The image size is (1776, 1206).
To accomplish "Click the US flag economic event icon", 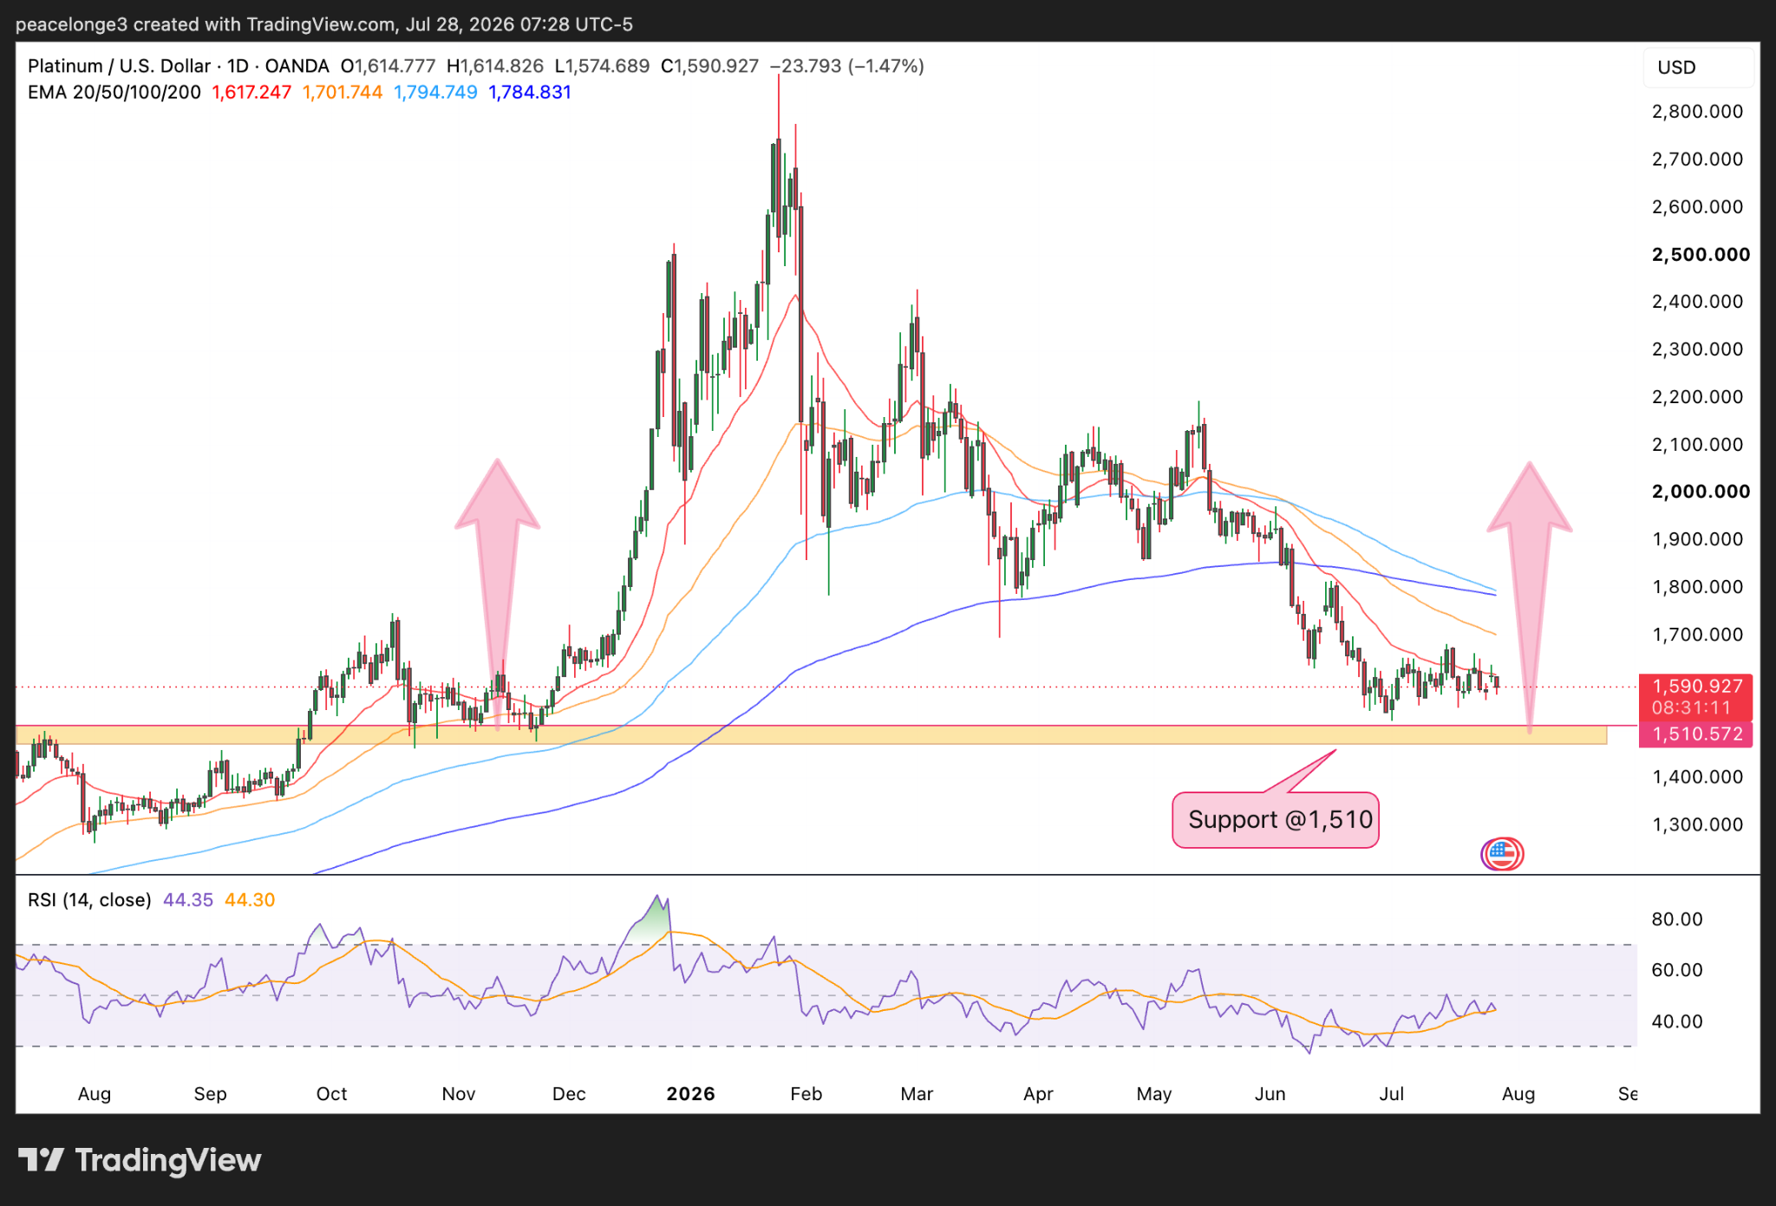I will pyautogui.click(x=1502, y=853).
